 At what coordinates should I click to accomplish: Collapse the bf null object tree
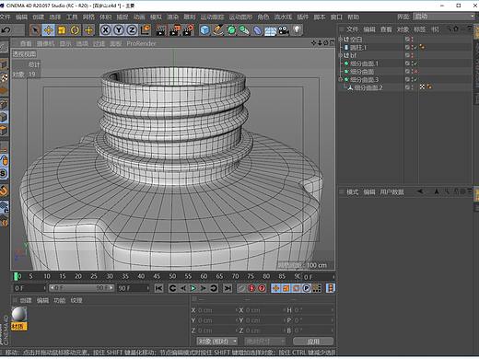340,55
